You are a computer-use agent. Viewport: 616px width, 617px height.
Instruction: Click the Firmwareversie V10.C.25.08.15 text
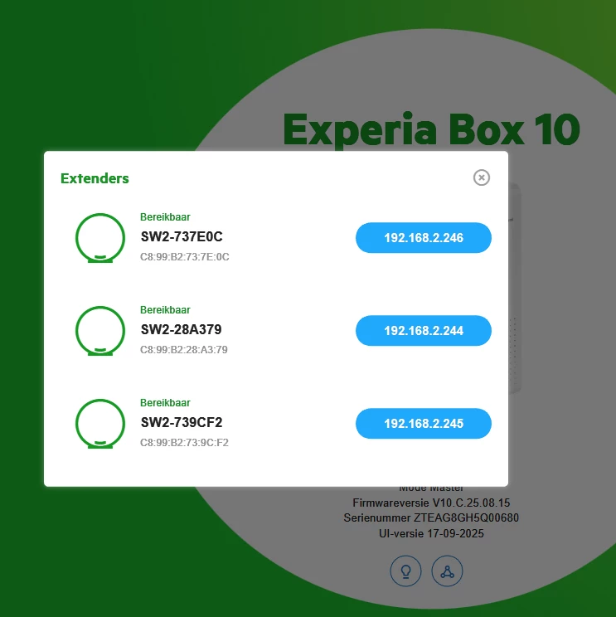coord(431,503)
